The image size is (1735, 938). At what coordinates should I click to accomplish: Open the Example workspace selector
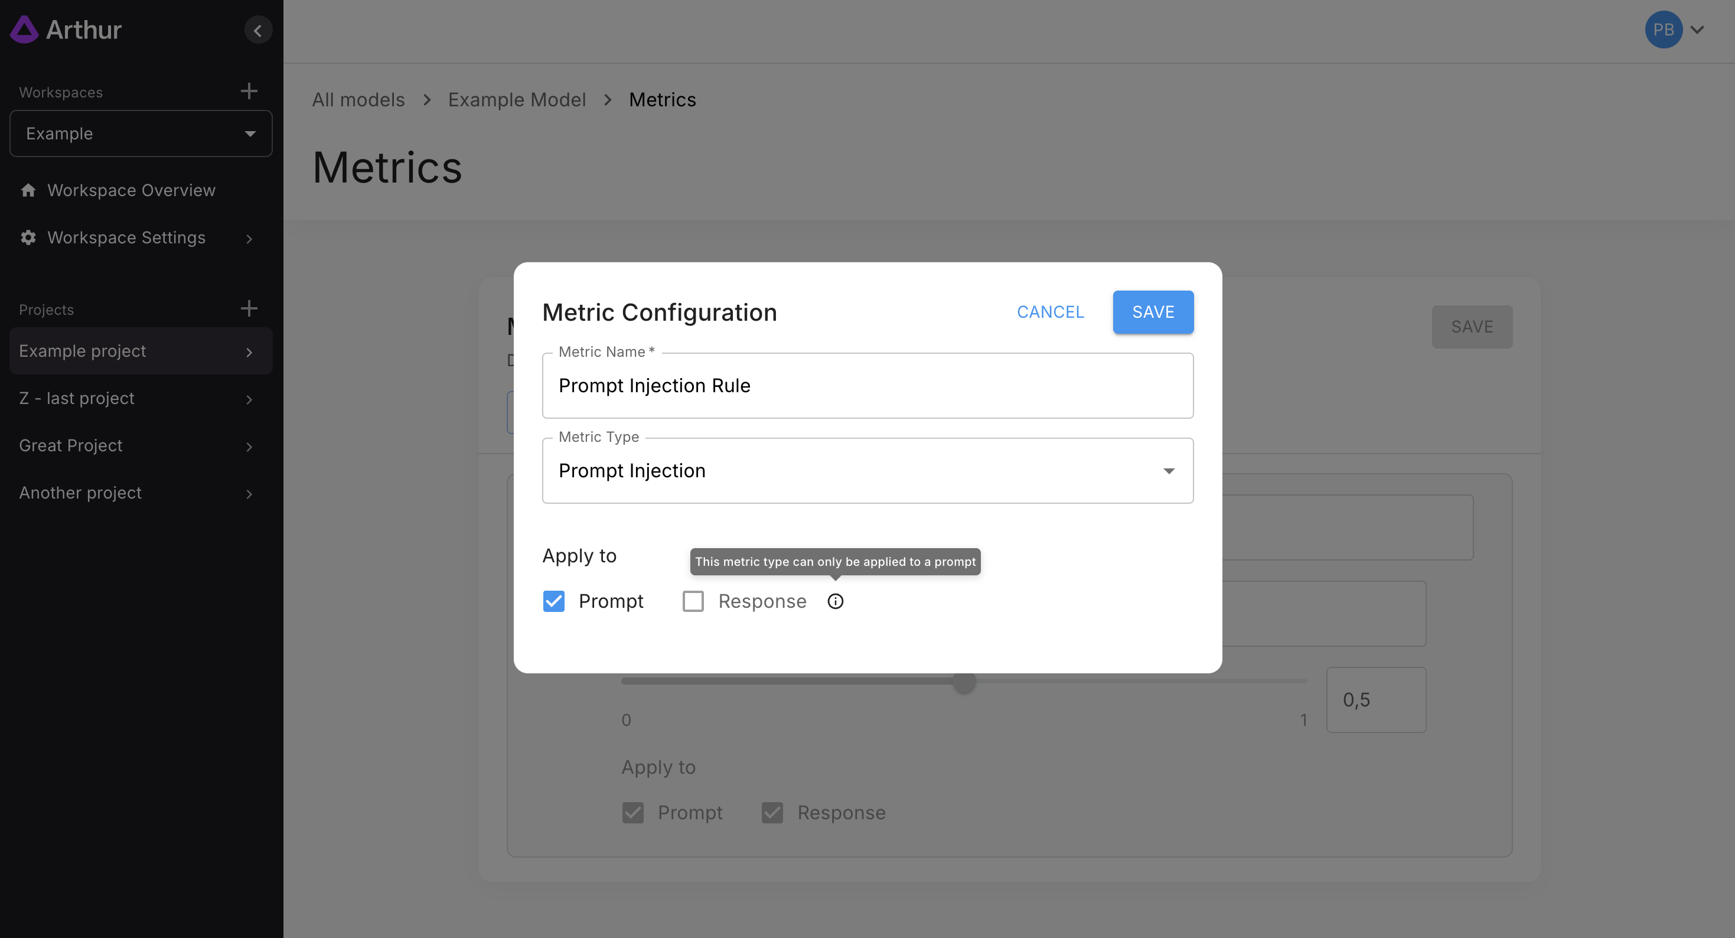pos(141,133)
